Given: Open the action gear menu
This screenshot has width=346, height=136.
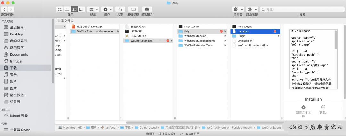Looking at the screenshot, I should pos(107,9).
